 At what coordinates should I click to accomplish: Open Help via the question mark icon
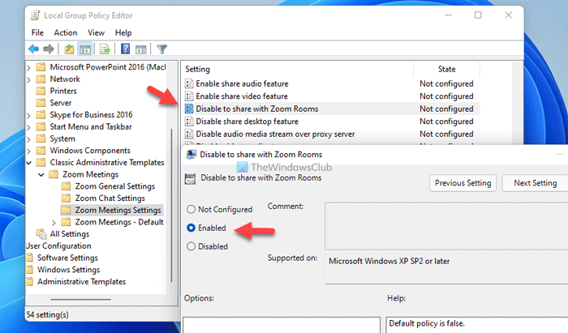(x=125, y=49)
